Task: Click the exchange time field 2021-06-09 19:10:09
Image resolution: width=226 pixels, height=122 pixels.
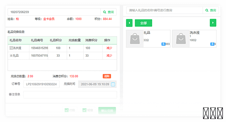Action: click(x=97, y=84)
